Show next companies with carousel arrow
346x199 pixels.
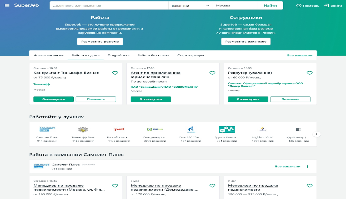[x=317, y=134]
